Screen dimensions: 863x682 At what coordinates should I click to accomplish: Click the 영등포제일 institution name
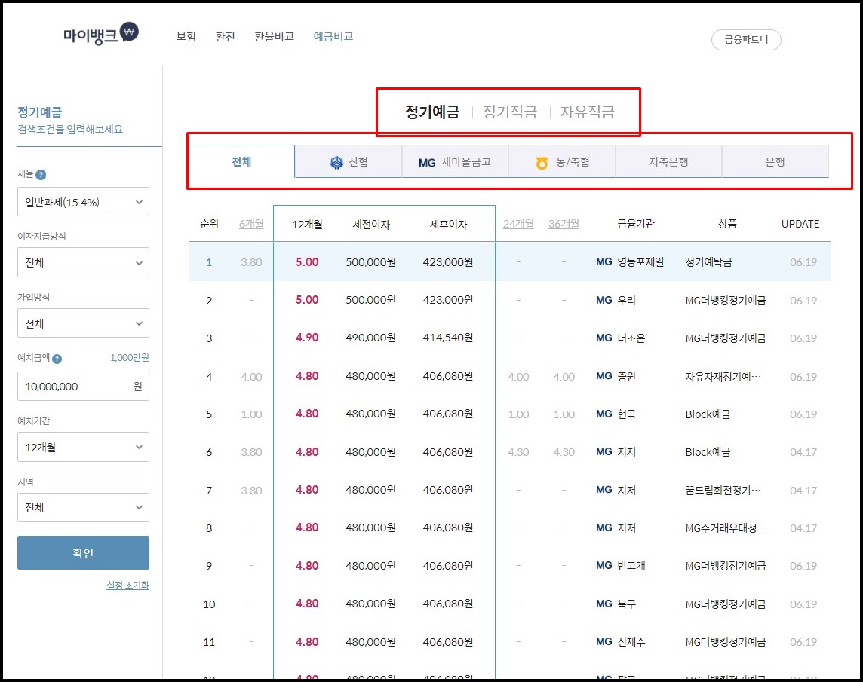pyautogui.click(x=640, y=261)
